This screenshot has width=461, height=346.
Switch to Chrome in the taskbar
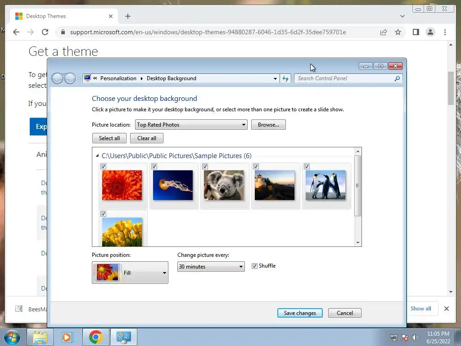[x=96, y=337]
